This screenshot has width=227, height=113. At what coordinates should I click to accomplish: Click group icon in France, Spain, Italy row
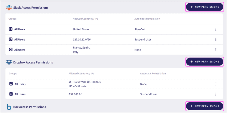tap(11, 50)
